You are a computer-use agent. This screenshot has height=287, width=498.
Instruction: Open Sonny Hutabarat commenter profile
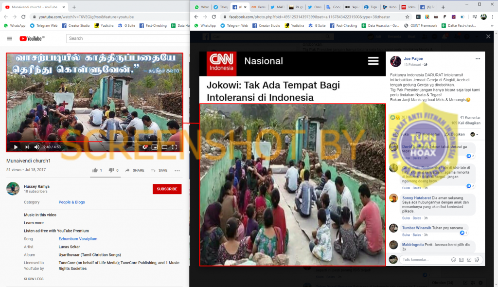pyautogui.click(x=416, y=197)
